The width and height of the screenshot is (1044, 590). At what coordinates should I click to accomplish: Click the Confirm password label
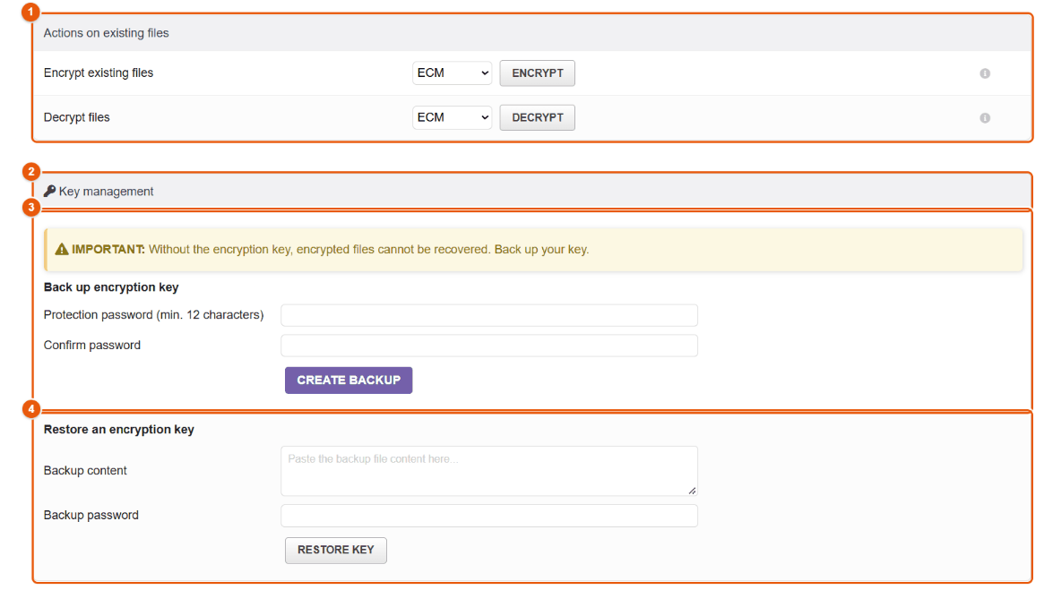(x=92, y=346)
